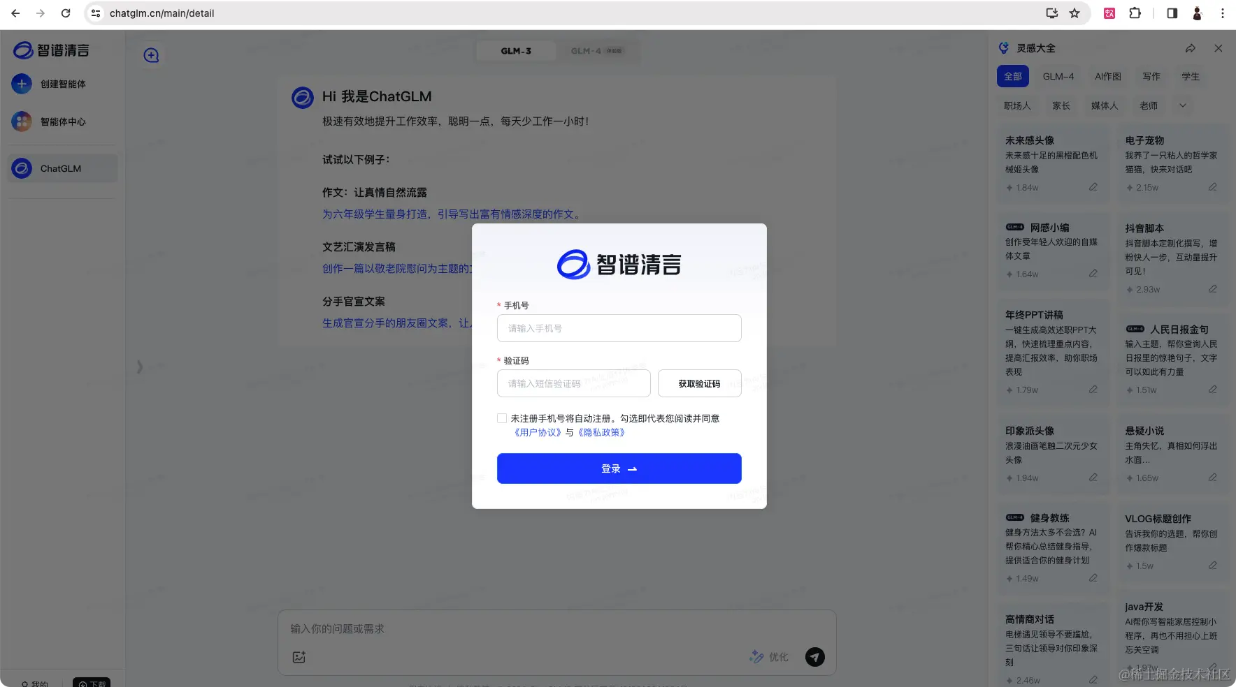Click the browser back arrow

click(x=15, y=13)
